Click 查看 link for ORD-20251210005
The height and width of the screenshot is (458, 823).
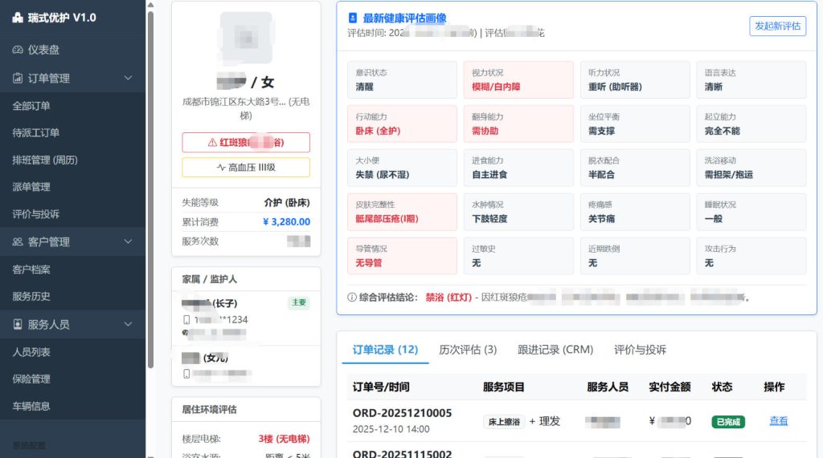pos(778,421)
